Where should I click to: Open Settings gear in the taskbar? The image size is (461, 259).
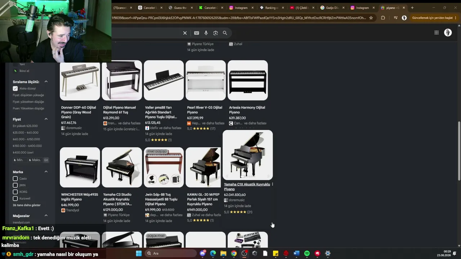coord(328,253)
